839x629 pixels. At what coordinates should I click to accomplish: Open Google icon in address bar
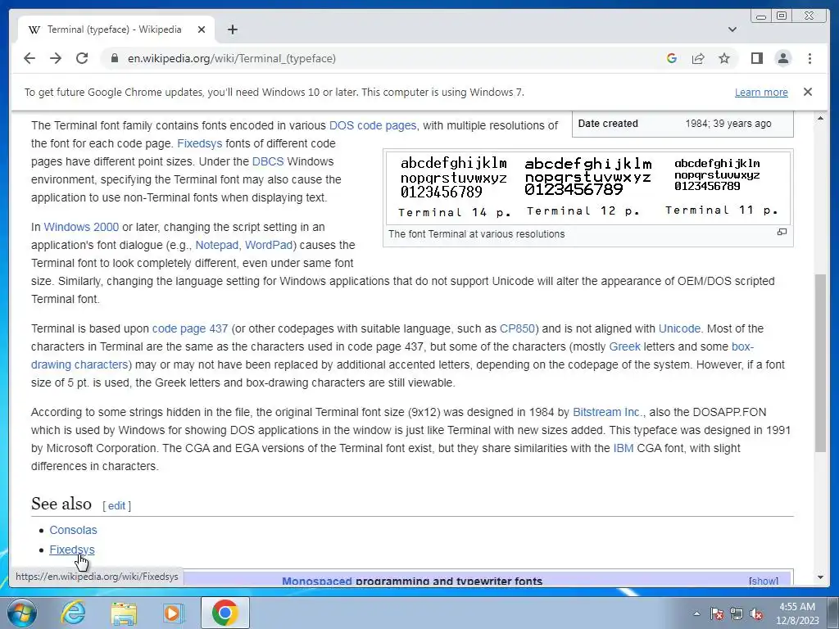point(672,58)
